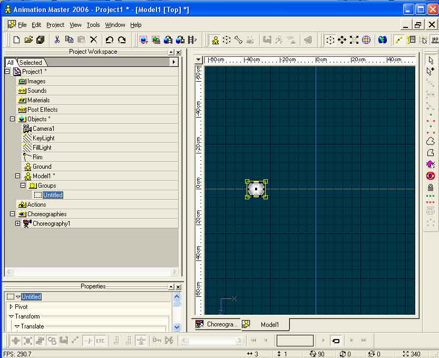Click the Project Workspace horizontal scrollbar
439x358 pixels.
click(91, 272)
